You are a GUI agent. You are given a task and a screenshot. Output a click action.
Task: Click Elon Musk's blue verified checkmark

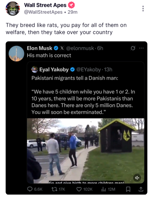click(x=56, y=48)
